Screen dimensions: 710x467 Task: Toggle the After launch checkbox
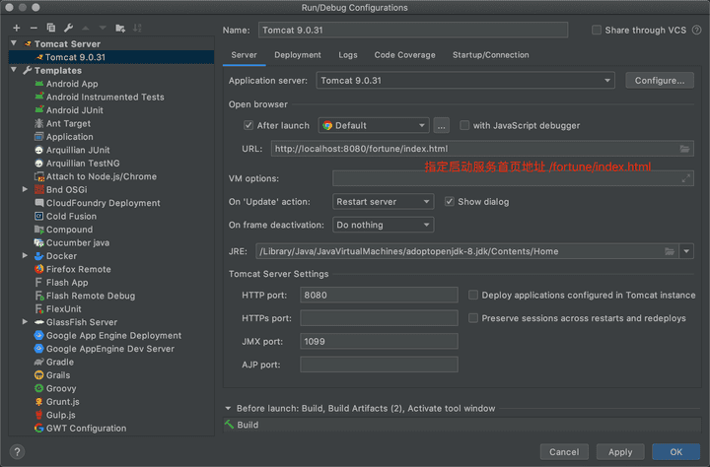(x=248, y=125)
